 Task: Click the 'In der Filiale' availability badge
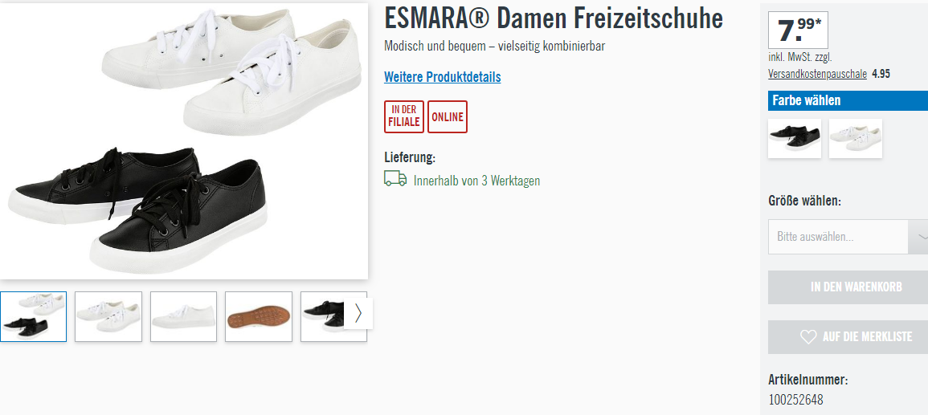tap(404, 116)
